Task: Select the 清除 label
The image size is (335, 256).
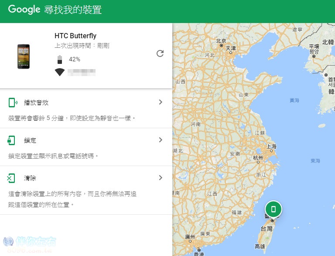Action: coord(30,178)
